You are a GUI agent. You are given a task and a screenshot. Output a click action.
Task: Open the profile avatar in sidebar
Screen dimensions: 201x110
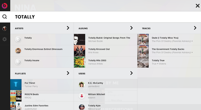[5, 28]
